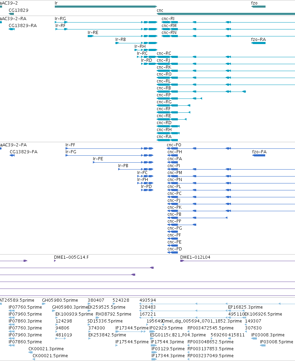Screen dimensions: 295x361
Task: Select protein Ir-PB label
Action: click(x=123, y=165)
